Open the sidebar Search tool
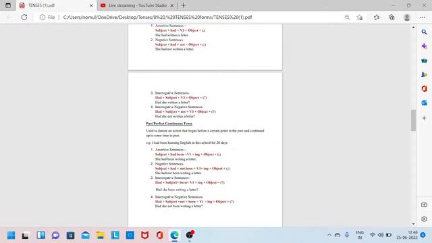432x243 pixels. tap(424, 32)
